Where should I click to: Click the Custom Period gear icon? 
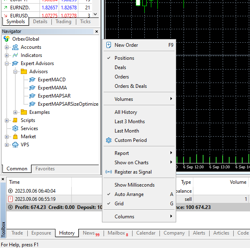point(108,140)
